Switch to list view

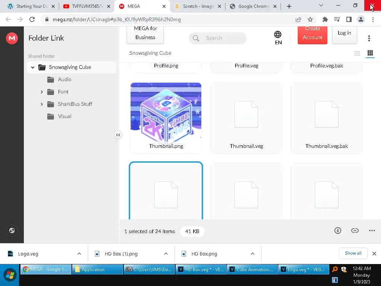357,53
